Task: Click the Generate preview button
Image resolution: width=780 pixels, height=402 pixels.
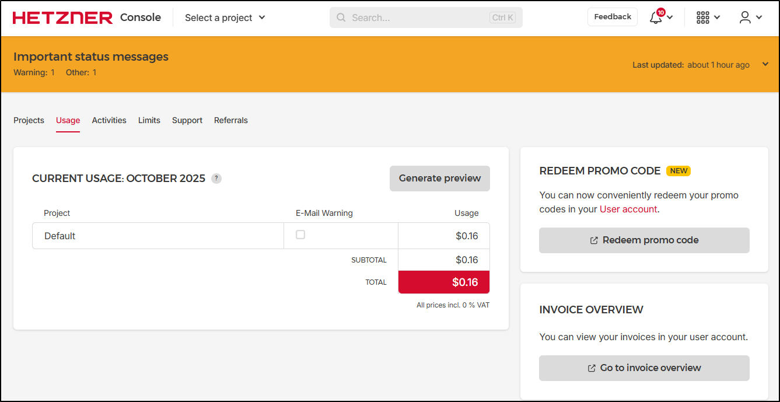Action: click(x=439, y=179)
